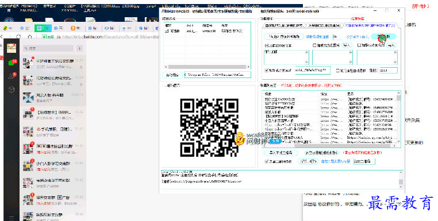Click the input field containing 20
438x221 pixels.
coord(337,37)
